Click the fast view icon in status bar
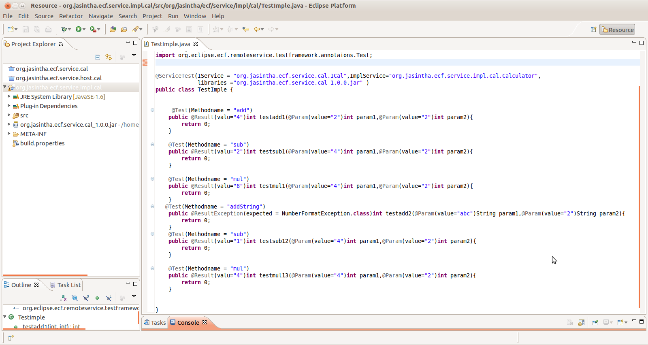The image size is (648, 345). click(11, 337)
